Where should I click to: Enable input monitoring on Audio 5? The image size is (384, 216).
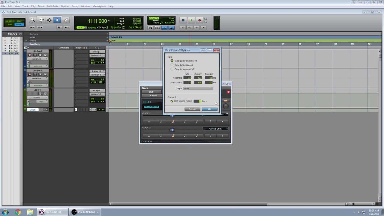35,74
